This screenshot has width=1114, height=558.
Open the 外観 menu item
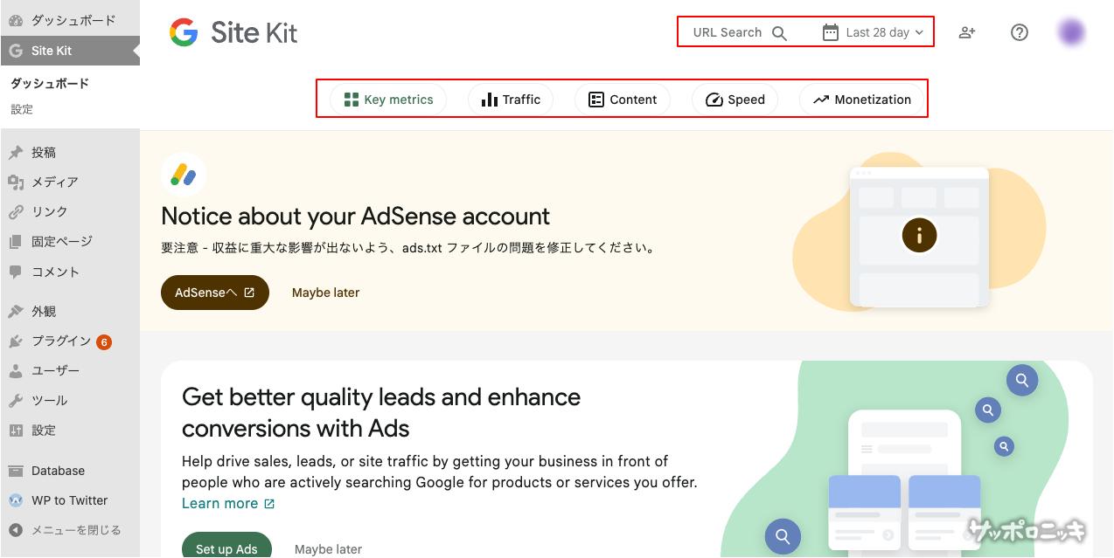(x=70, y=312)
